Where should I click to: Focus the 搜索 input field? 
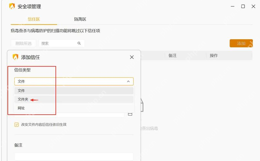[x=62, y=43]
